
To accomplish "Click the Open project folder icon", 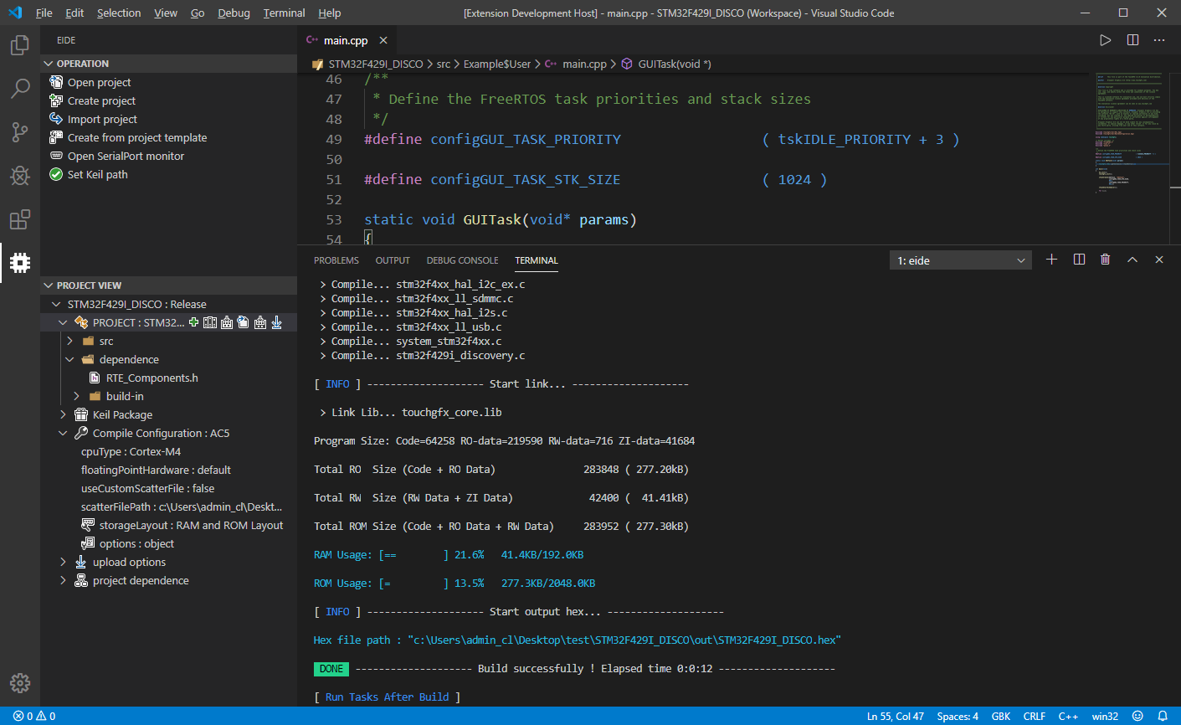I will (x=56, y=82).
